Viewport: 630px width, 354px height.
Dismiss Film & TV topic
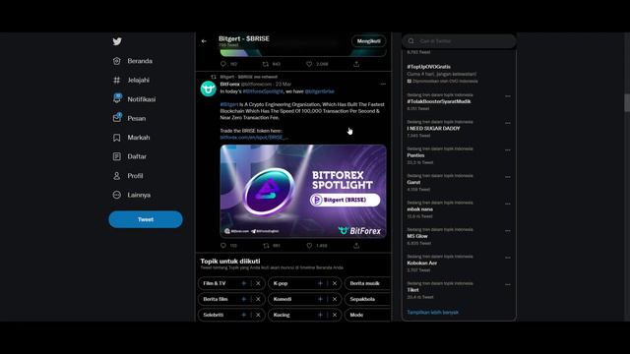[x=258, y=283]
